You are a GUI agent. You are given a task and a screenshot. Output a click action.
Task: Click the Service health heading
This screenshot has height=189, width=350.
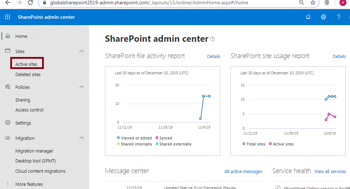[292, 171]
